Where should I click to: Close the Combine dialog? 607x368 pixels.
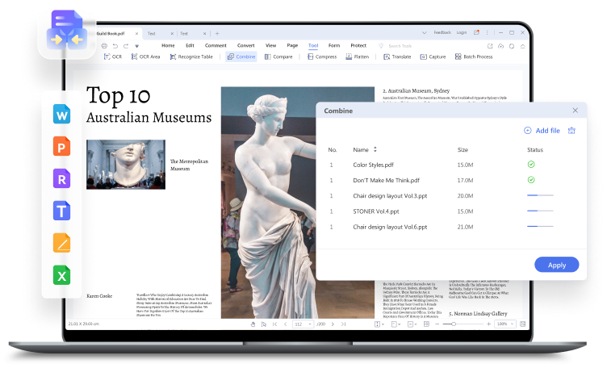pyautogui.click(x=576, y=111)
